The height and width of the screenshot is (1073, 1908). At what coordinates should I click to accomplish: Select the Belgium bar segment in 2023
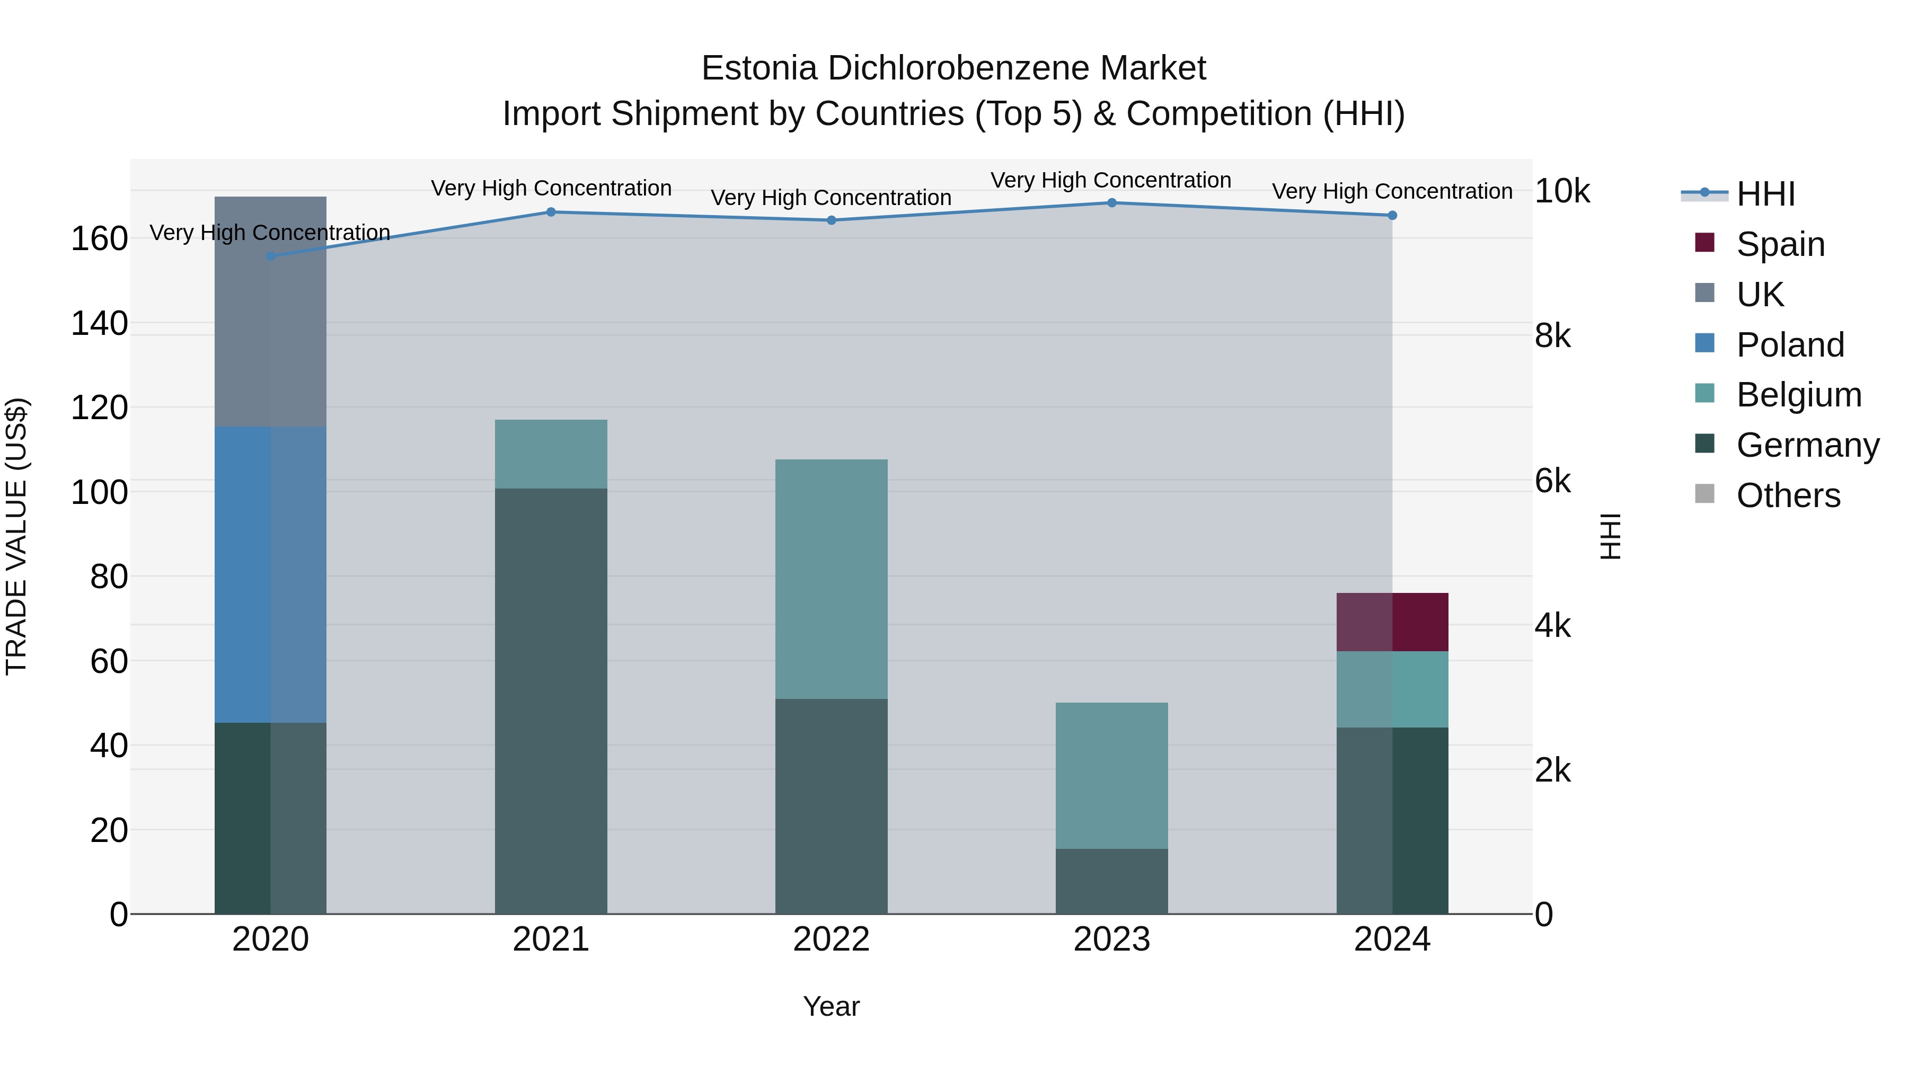pos(1112,776)
